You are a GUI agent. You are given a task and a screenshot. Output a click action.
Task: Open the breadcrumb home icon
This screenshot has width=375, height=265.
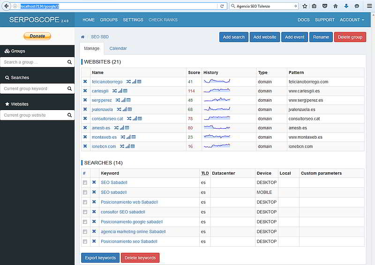(83, 37)
